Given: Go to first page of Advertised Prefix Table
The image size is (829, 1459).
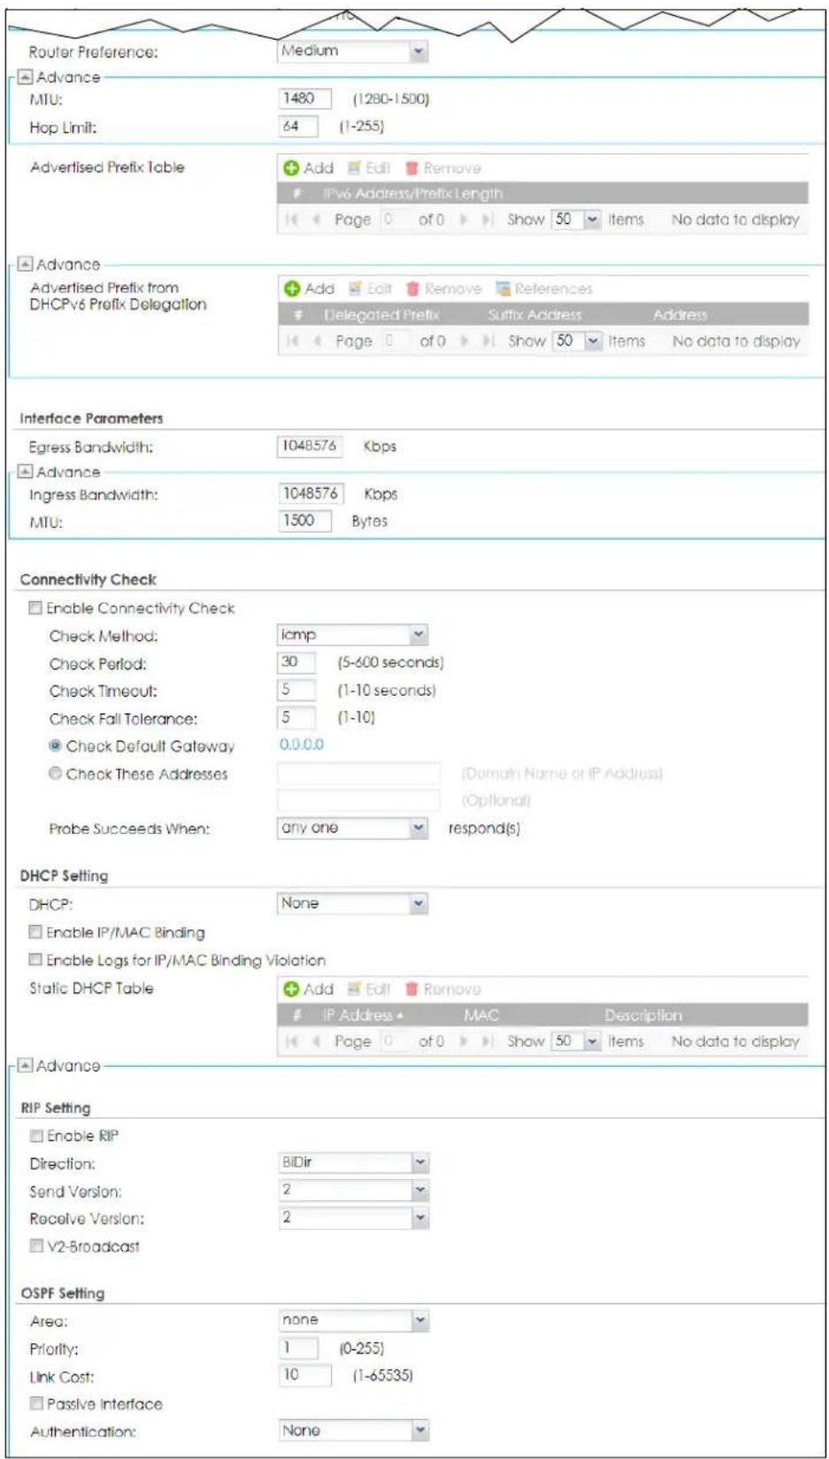Looking at the screenshot, I should tap(292, 220).
